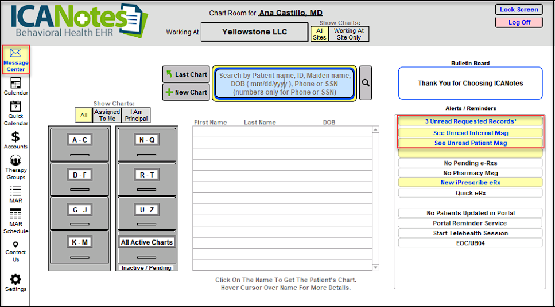Open See Unread Patient Msg alert

tap(471, 143)
